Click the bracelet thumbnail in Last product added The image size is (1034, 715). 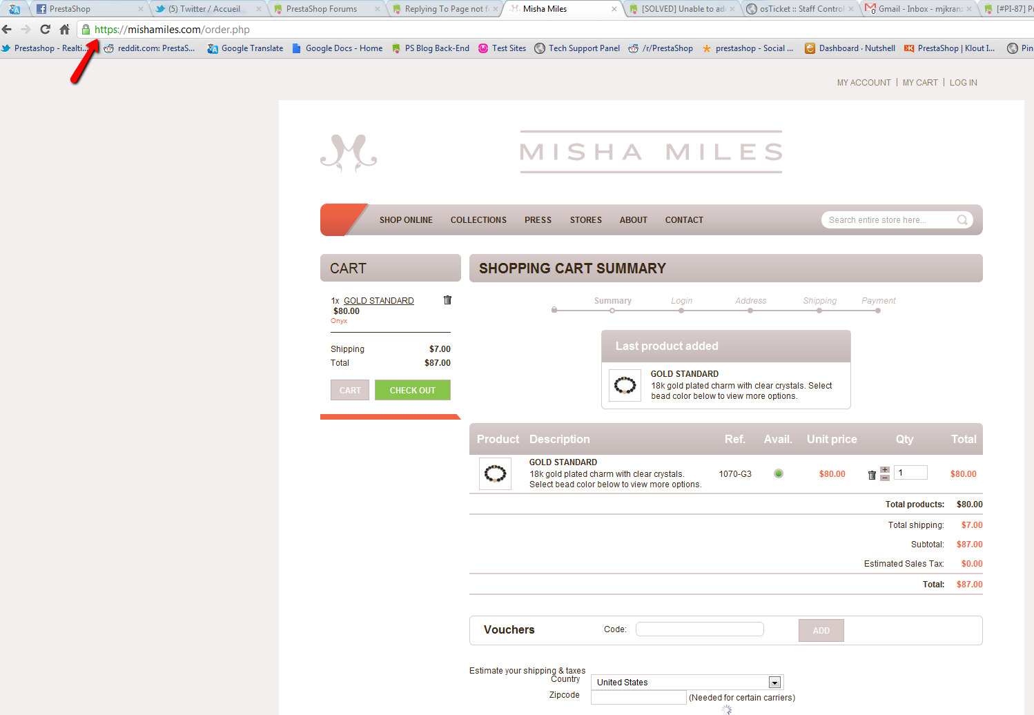(625, 385)
